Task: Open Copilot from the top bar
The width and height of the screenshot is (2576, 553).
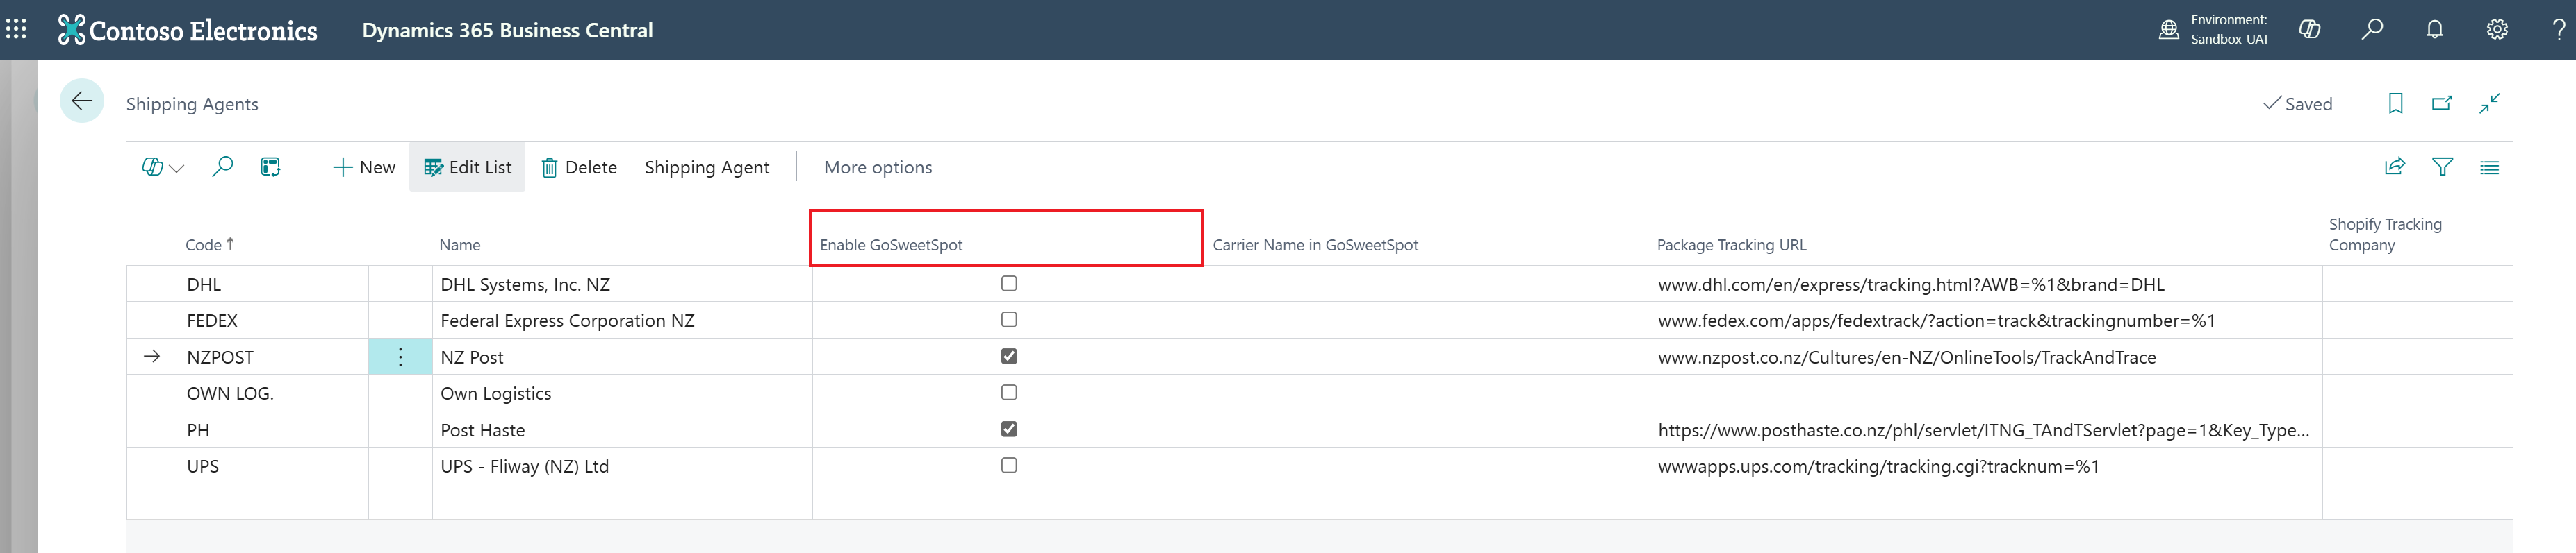Action: (2309, 30)
